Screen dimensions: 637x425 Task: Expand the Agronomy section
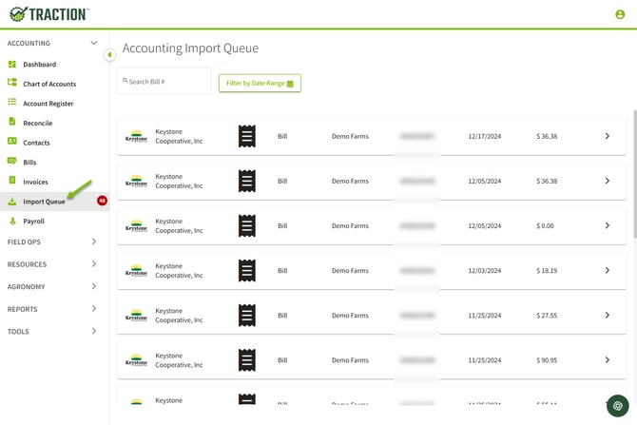(93, 286)
